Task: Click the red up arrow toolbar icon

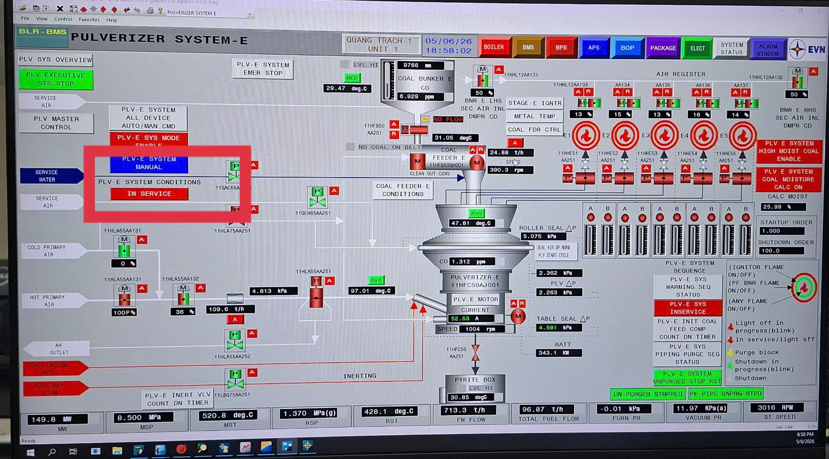Action: click(84, 9)
